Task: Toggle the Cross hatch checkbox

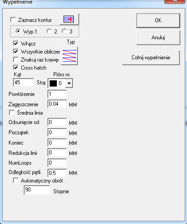Action: [16, 67]
